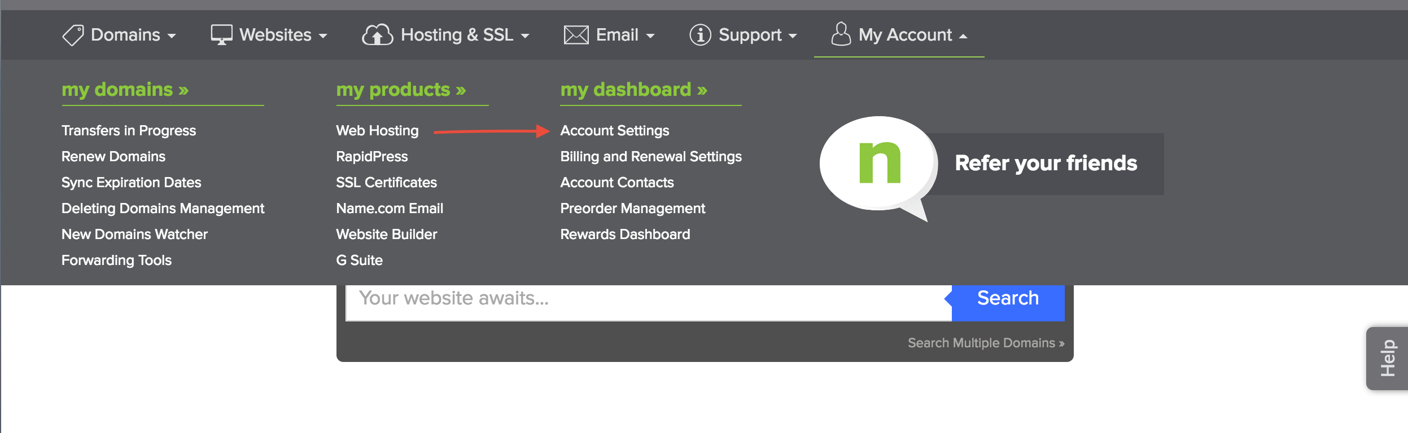
Task: Expand the Websites dropdown arrow
Action: click(x=323, y=36)
